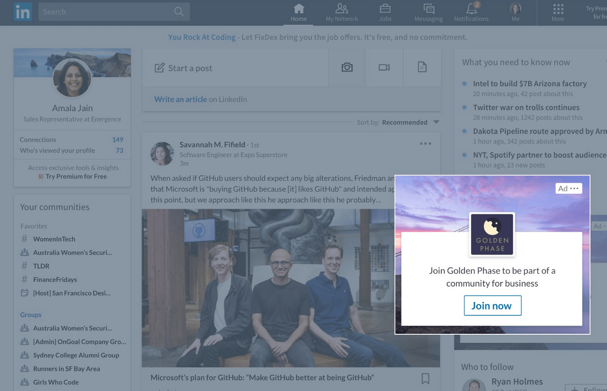Viewport: 607px width, 391px height.
Task: Click the group icon beside Sydney College Alumni
Action: 24,355
